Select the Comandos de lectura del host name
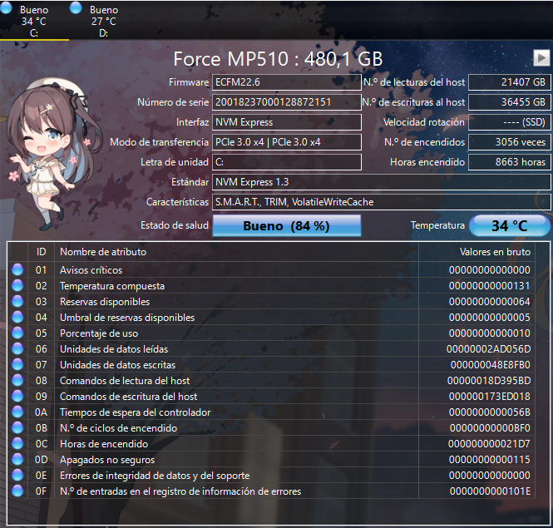Viewport: 553px width, 528px height. (125, 381)
